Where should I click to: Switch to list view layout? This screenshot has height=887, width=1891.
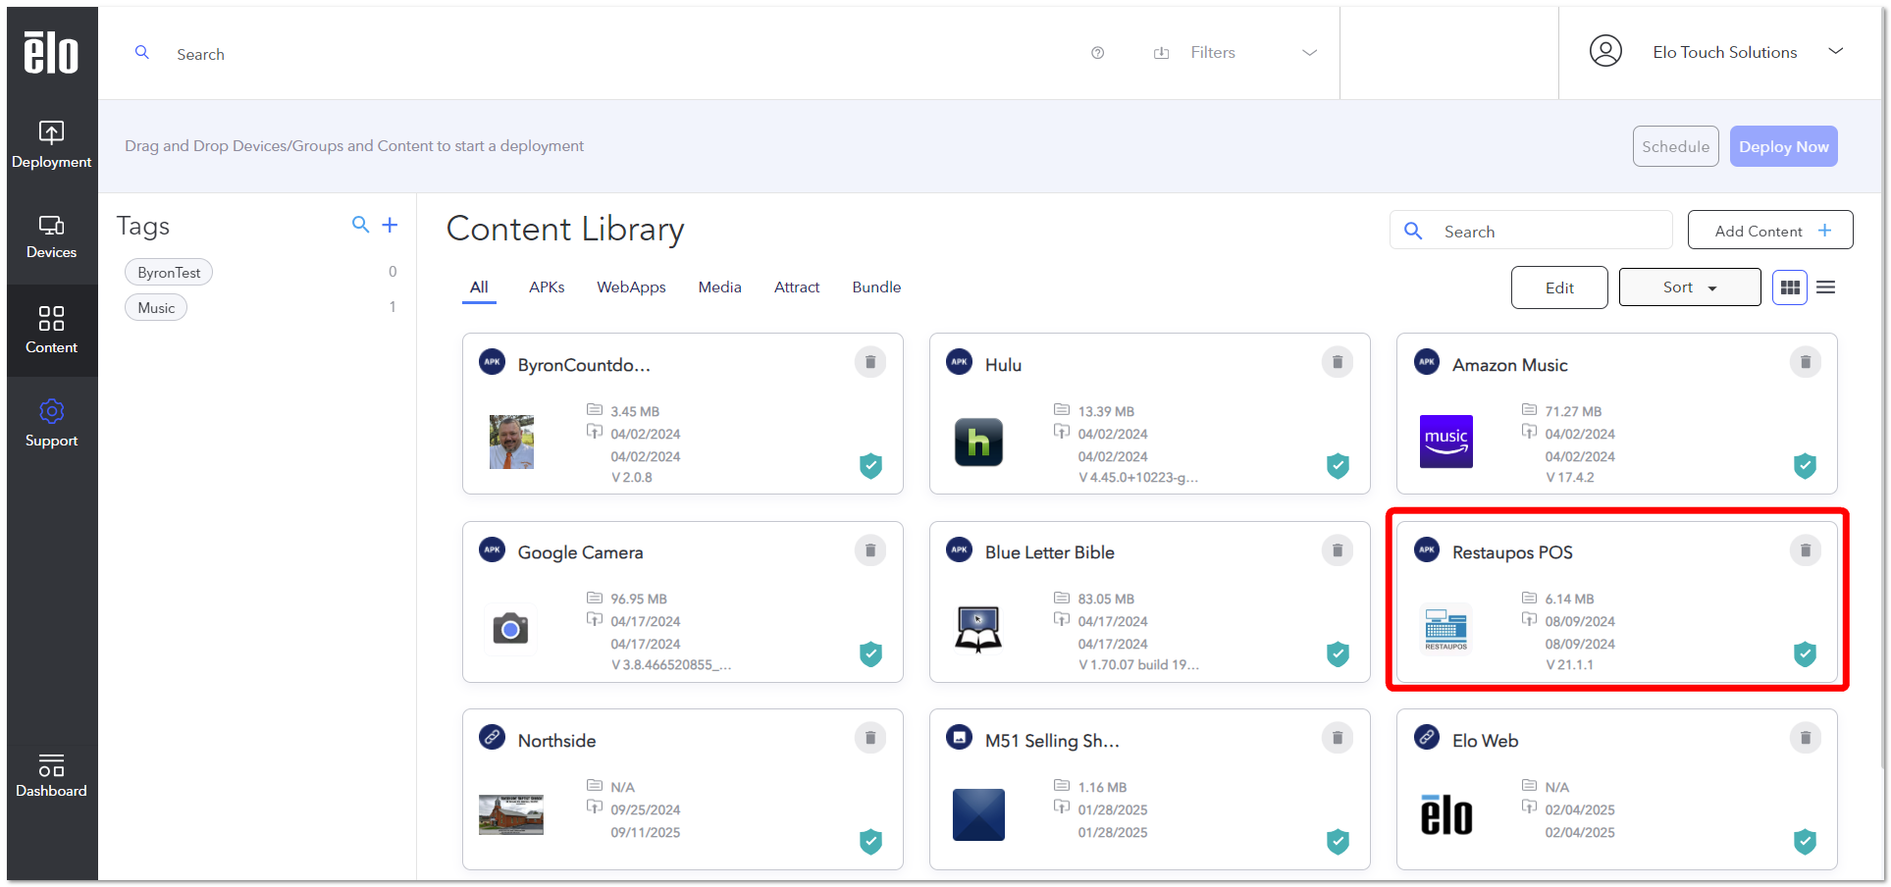pos(1826,287)
